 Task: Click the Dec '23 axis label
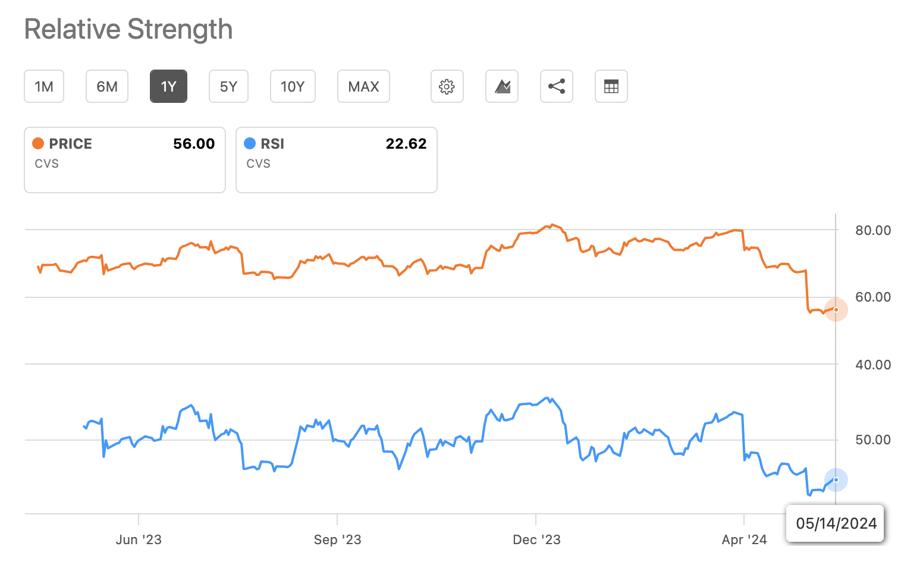click(536, 539)
